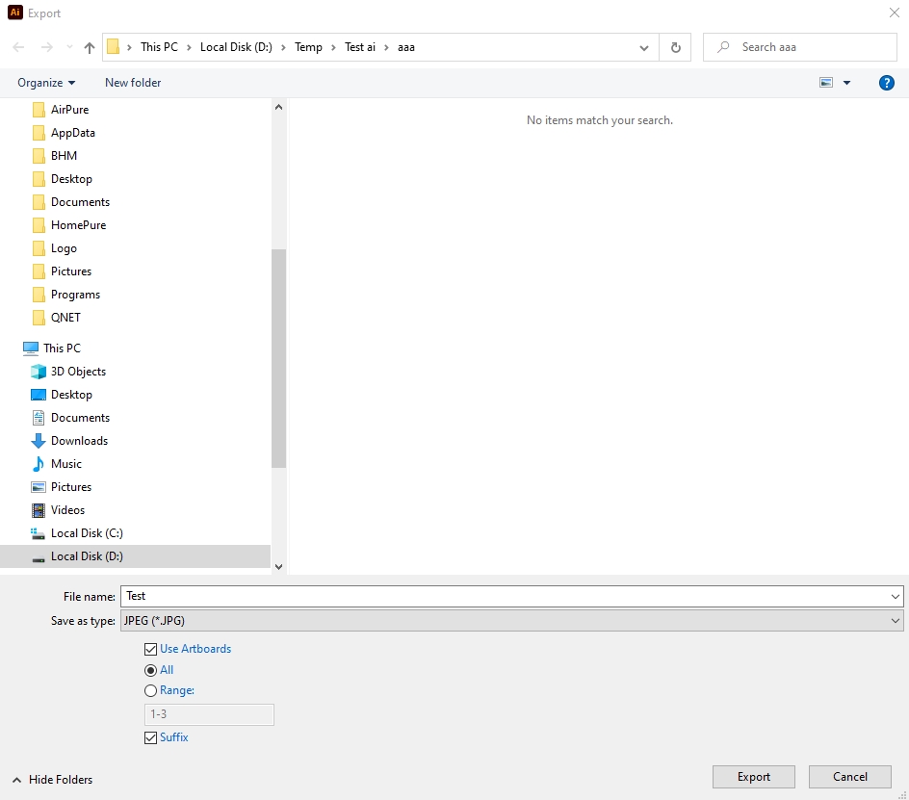Viewport: 909px width, 800px height.
Task: Click the Back navigation arrow
Action: 17,46
